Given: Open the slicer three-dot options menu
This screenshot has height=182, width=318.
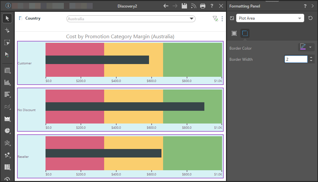Looking at the screenshot, I should (222, 19).
